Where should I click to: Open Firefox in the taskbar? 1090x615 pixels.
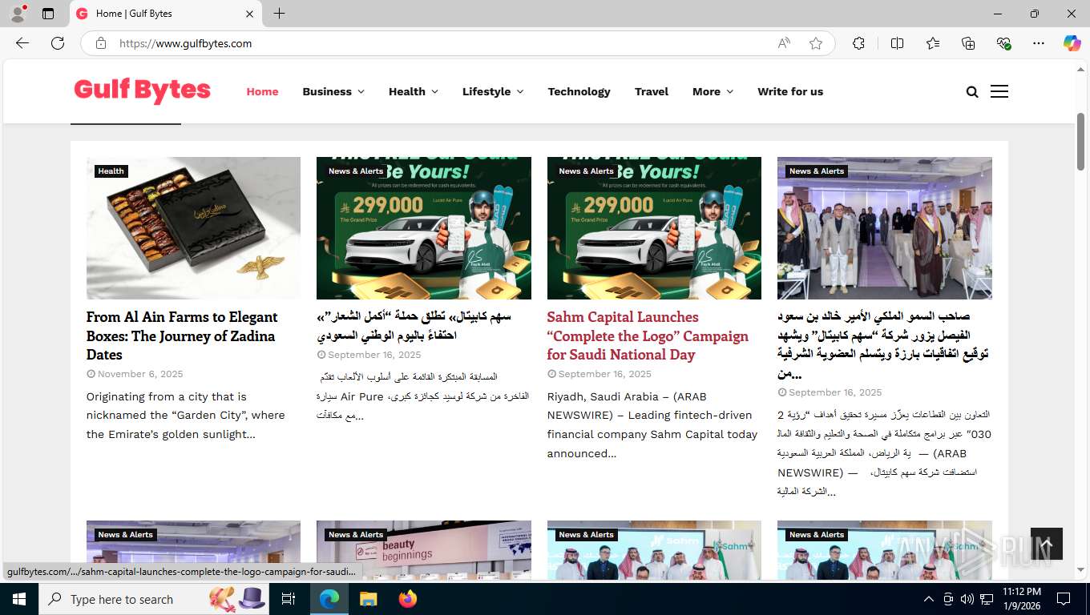407,599
